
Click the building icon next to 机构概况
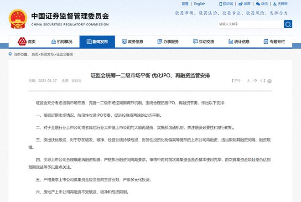[x=53, y=41]
